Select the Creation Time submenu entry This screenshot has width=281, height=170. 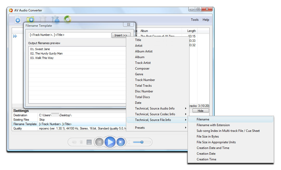click(231, 159)
